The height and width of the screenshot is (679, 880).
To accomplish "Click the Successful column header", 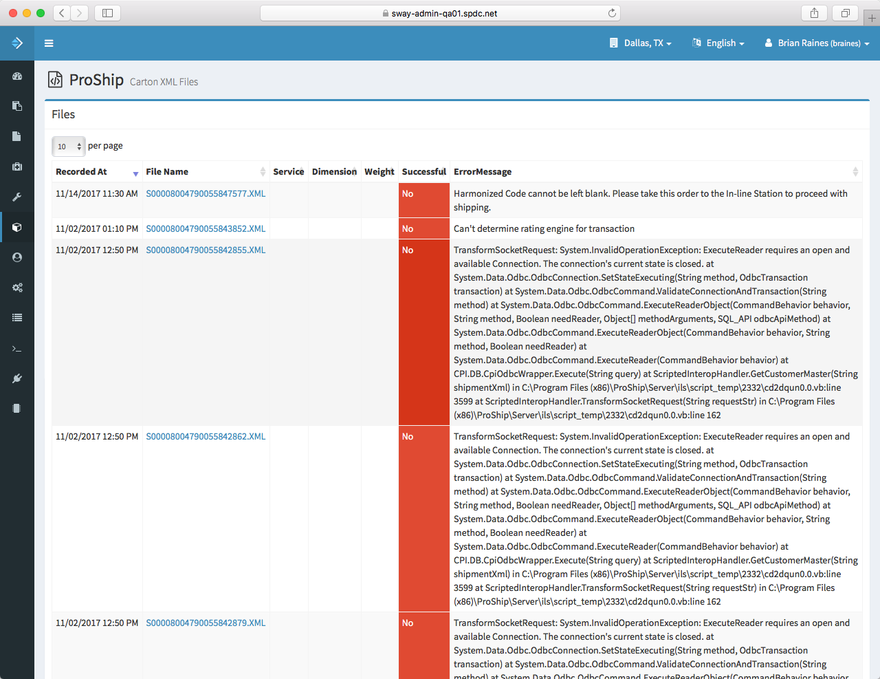I will click(424, 172).
